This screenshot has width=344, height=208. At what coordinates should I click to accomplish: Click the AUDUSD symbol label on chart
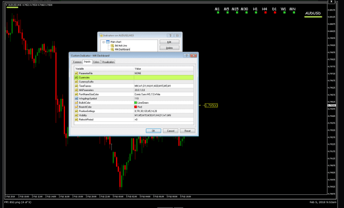(313, 13)
